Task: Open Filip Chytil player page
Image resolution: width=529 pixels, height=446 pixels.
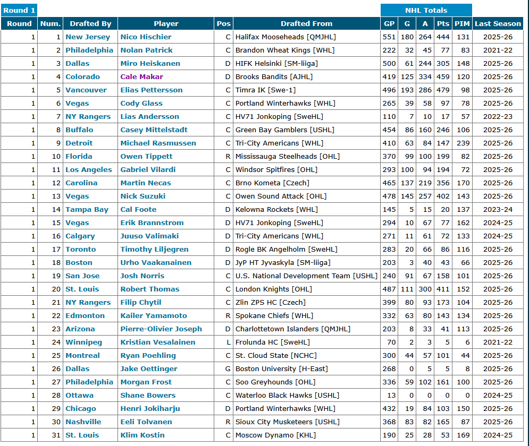Action: coord(141,302)
